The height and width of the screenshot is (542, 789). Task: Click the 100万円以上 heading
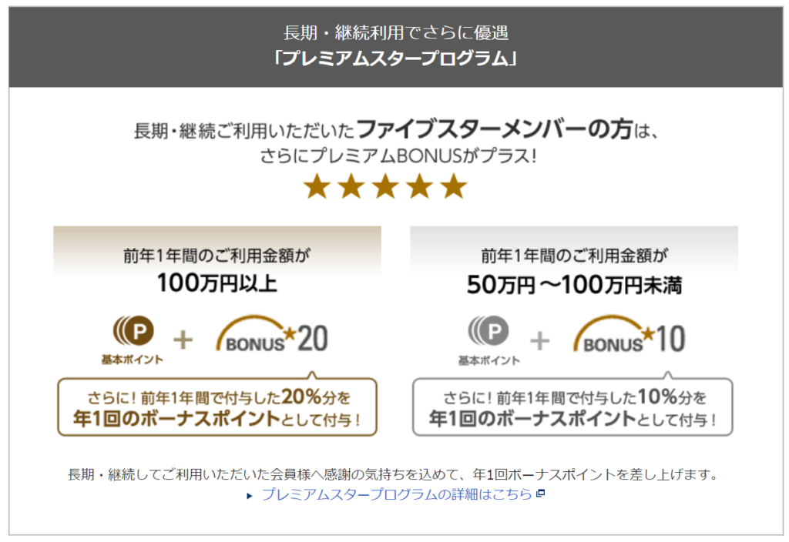pos(217,283)
